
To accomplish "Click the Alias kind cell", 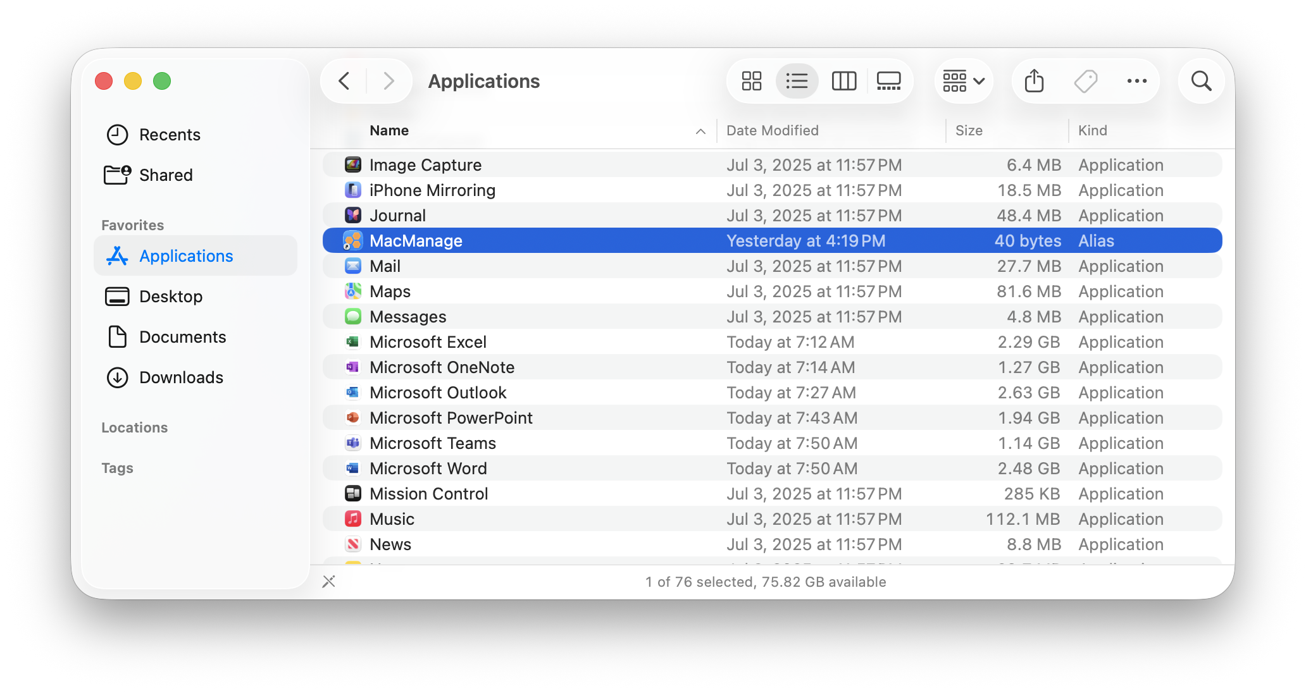I will [x=1096, y=241].
